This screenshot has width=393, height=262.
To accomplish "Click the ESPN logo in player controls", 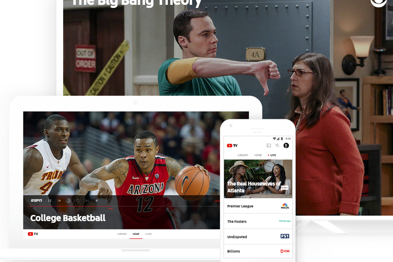I will click(36, 200).
